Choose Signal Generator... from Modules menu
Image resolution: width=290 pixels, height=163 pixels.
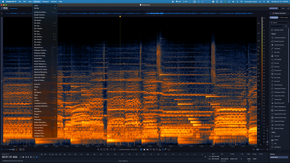coord(45,122)
